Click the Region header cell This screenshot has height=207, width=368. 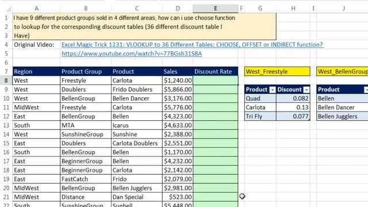point(36,71)
